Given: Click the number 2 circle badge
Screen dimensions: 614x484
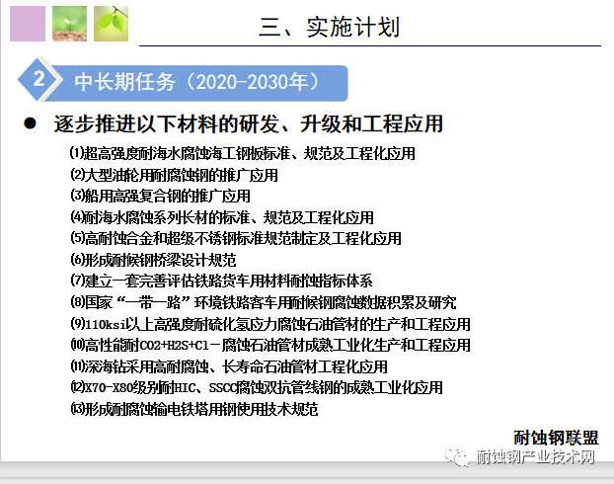Looking at the screenshot, I should pyautogui.click(x=38, y=82).
